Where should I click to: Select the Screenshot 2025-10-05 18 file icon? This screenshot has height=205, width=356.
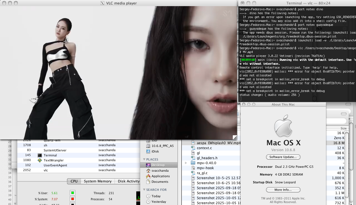click(193, 203)
